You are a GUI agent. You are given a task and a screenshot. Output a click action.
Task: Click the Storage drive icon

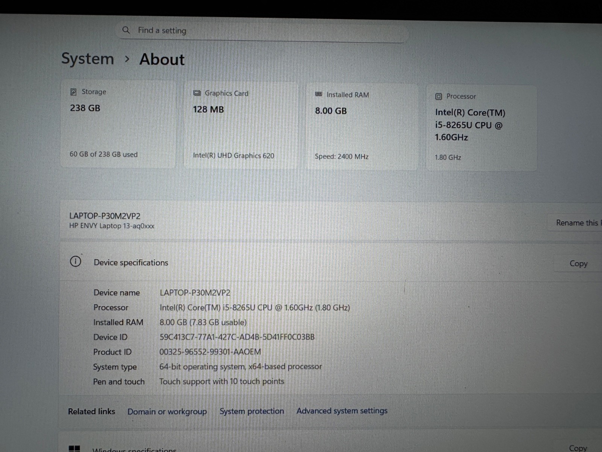(74, 92)
